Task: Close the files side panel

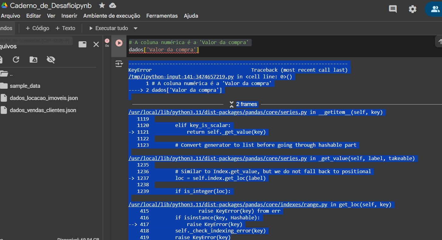Action: click(96, 44)
